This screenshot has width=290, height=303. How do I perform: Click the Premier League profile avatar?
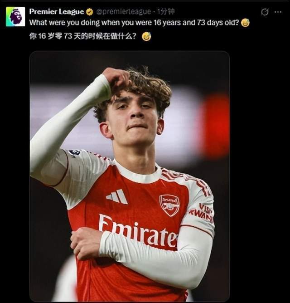15,16
